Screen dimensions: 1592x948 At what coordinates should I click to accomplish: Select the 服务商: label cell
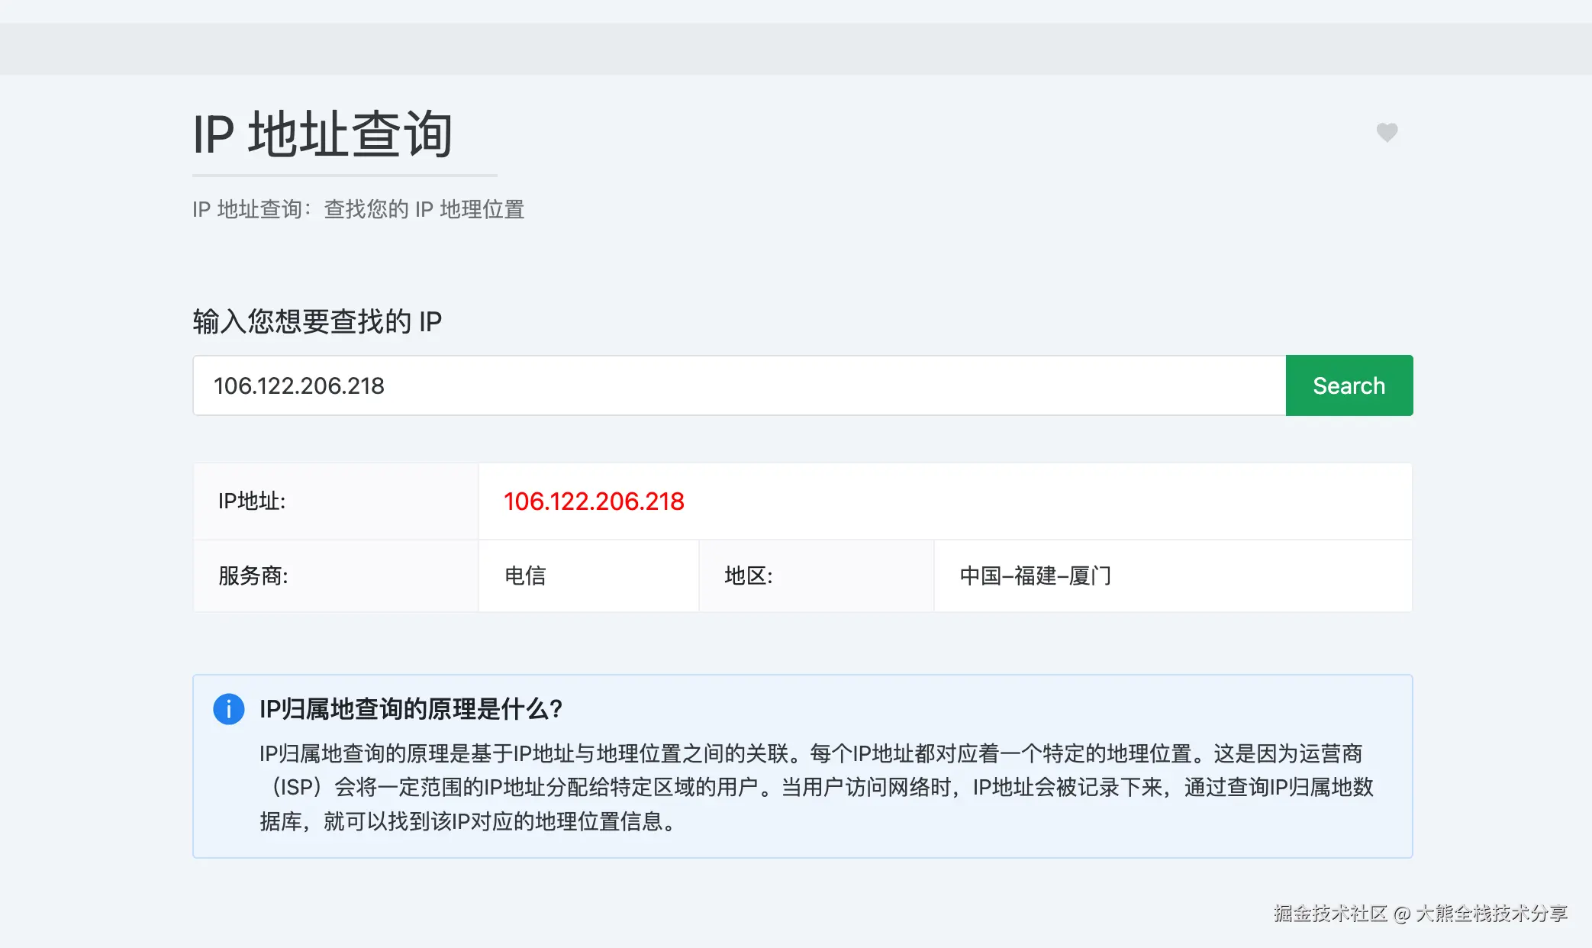(x=253, y=576)
